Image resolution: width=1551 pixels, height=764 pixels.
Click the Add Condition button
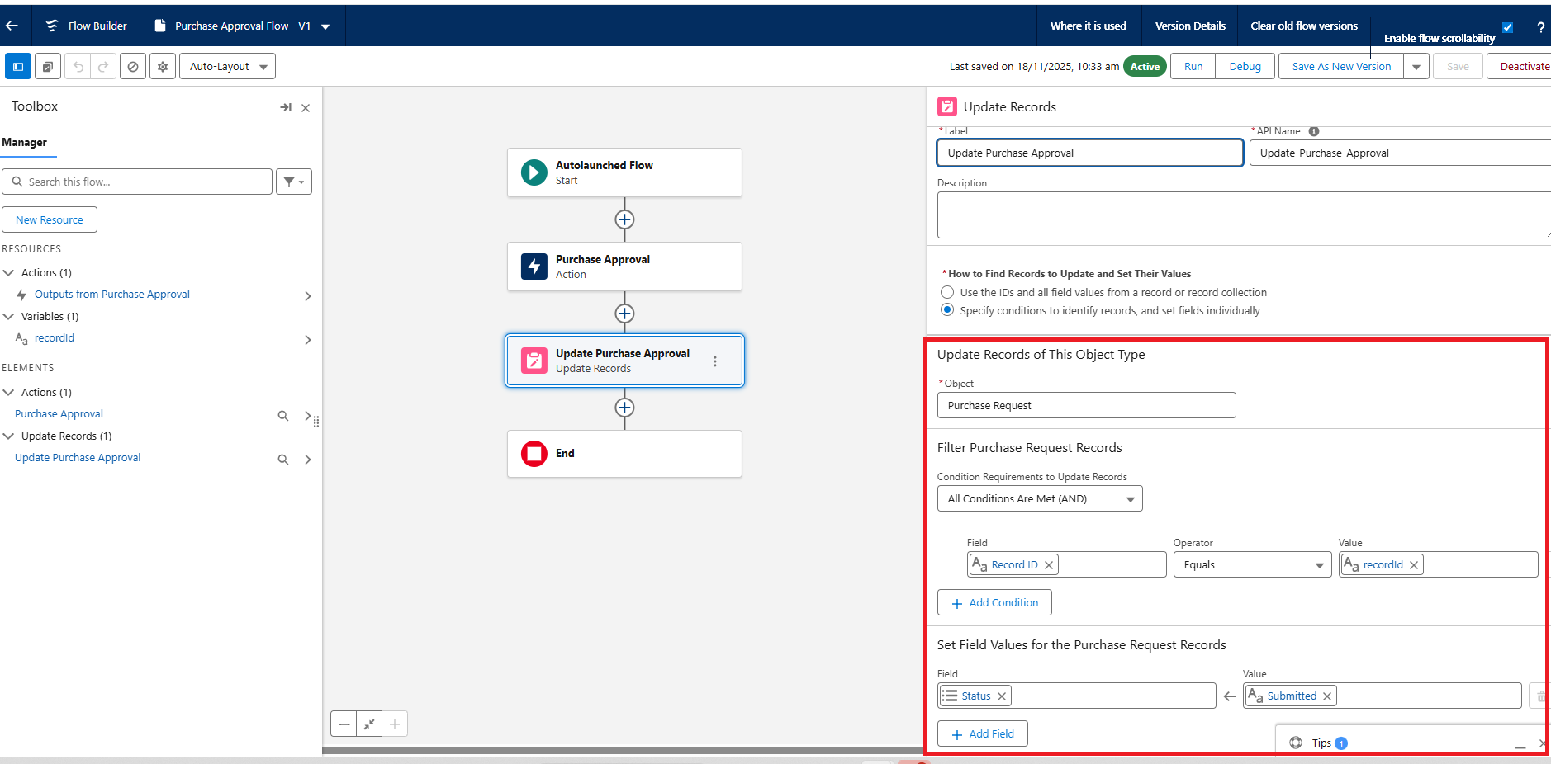tap(994, 602)
